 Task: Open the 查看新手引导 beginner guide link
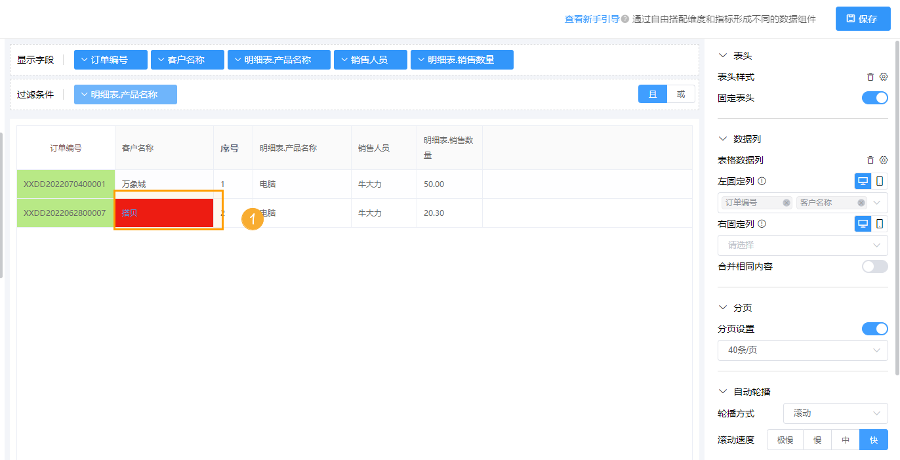[x=591, y=19]
